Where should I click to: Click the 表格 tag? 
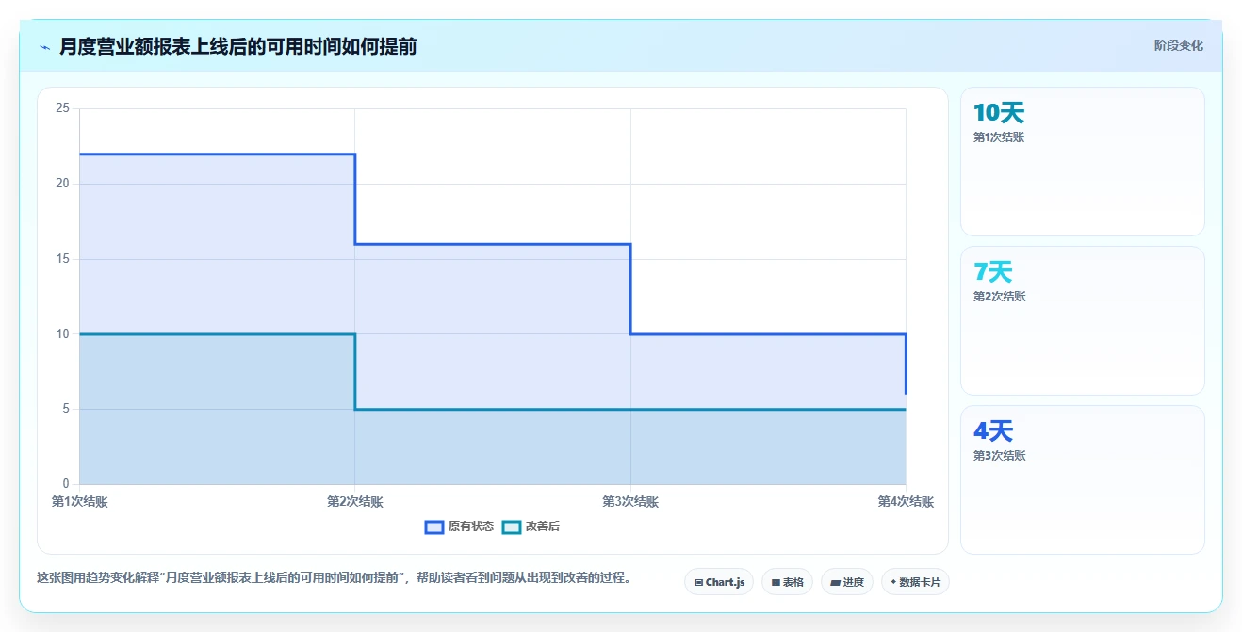pos(787,582)
